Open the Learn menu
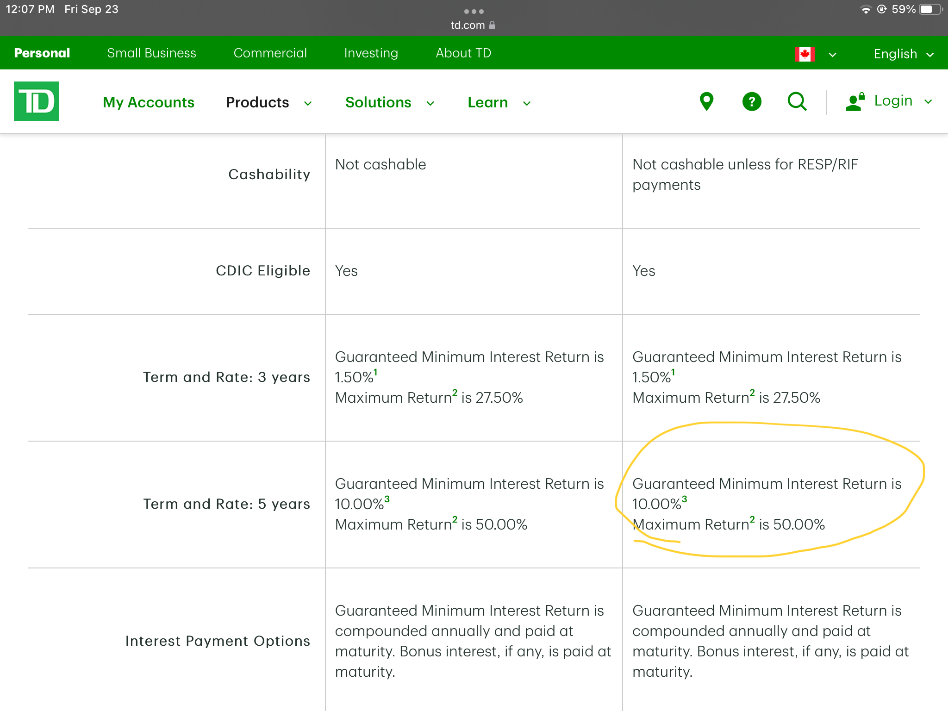948x711 pixels. click(487, 102)
